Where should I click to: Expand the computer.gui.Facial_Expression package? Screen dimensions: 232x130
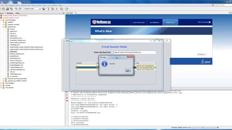click(4, 79)
